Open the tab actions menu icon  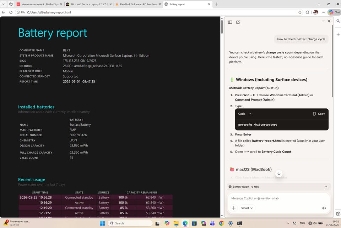11,4
